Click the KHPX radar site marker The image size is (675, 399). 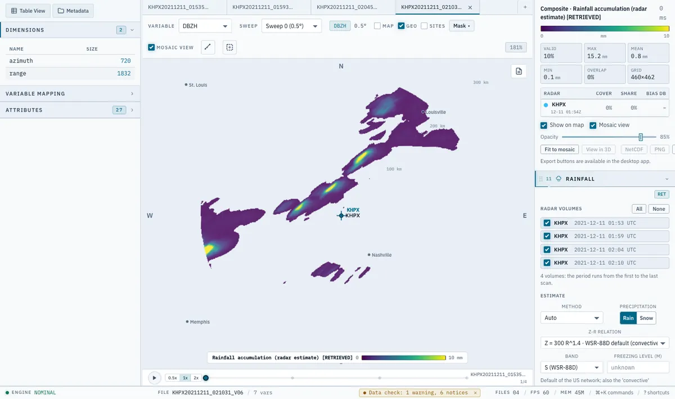(x=341, y=215)
